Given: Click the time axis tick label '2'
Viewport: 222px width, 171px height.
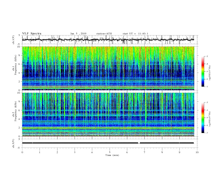Looking at the screenshot, I should point(57,152).
